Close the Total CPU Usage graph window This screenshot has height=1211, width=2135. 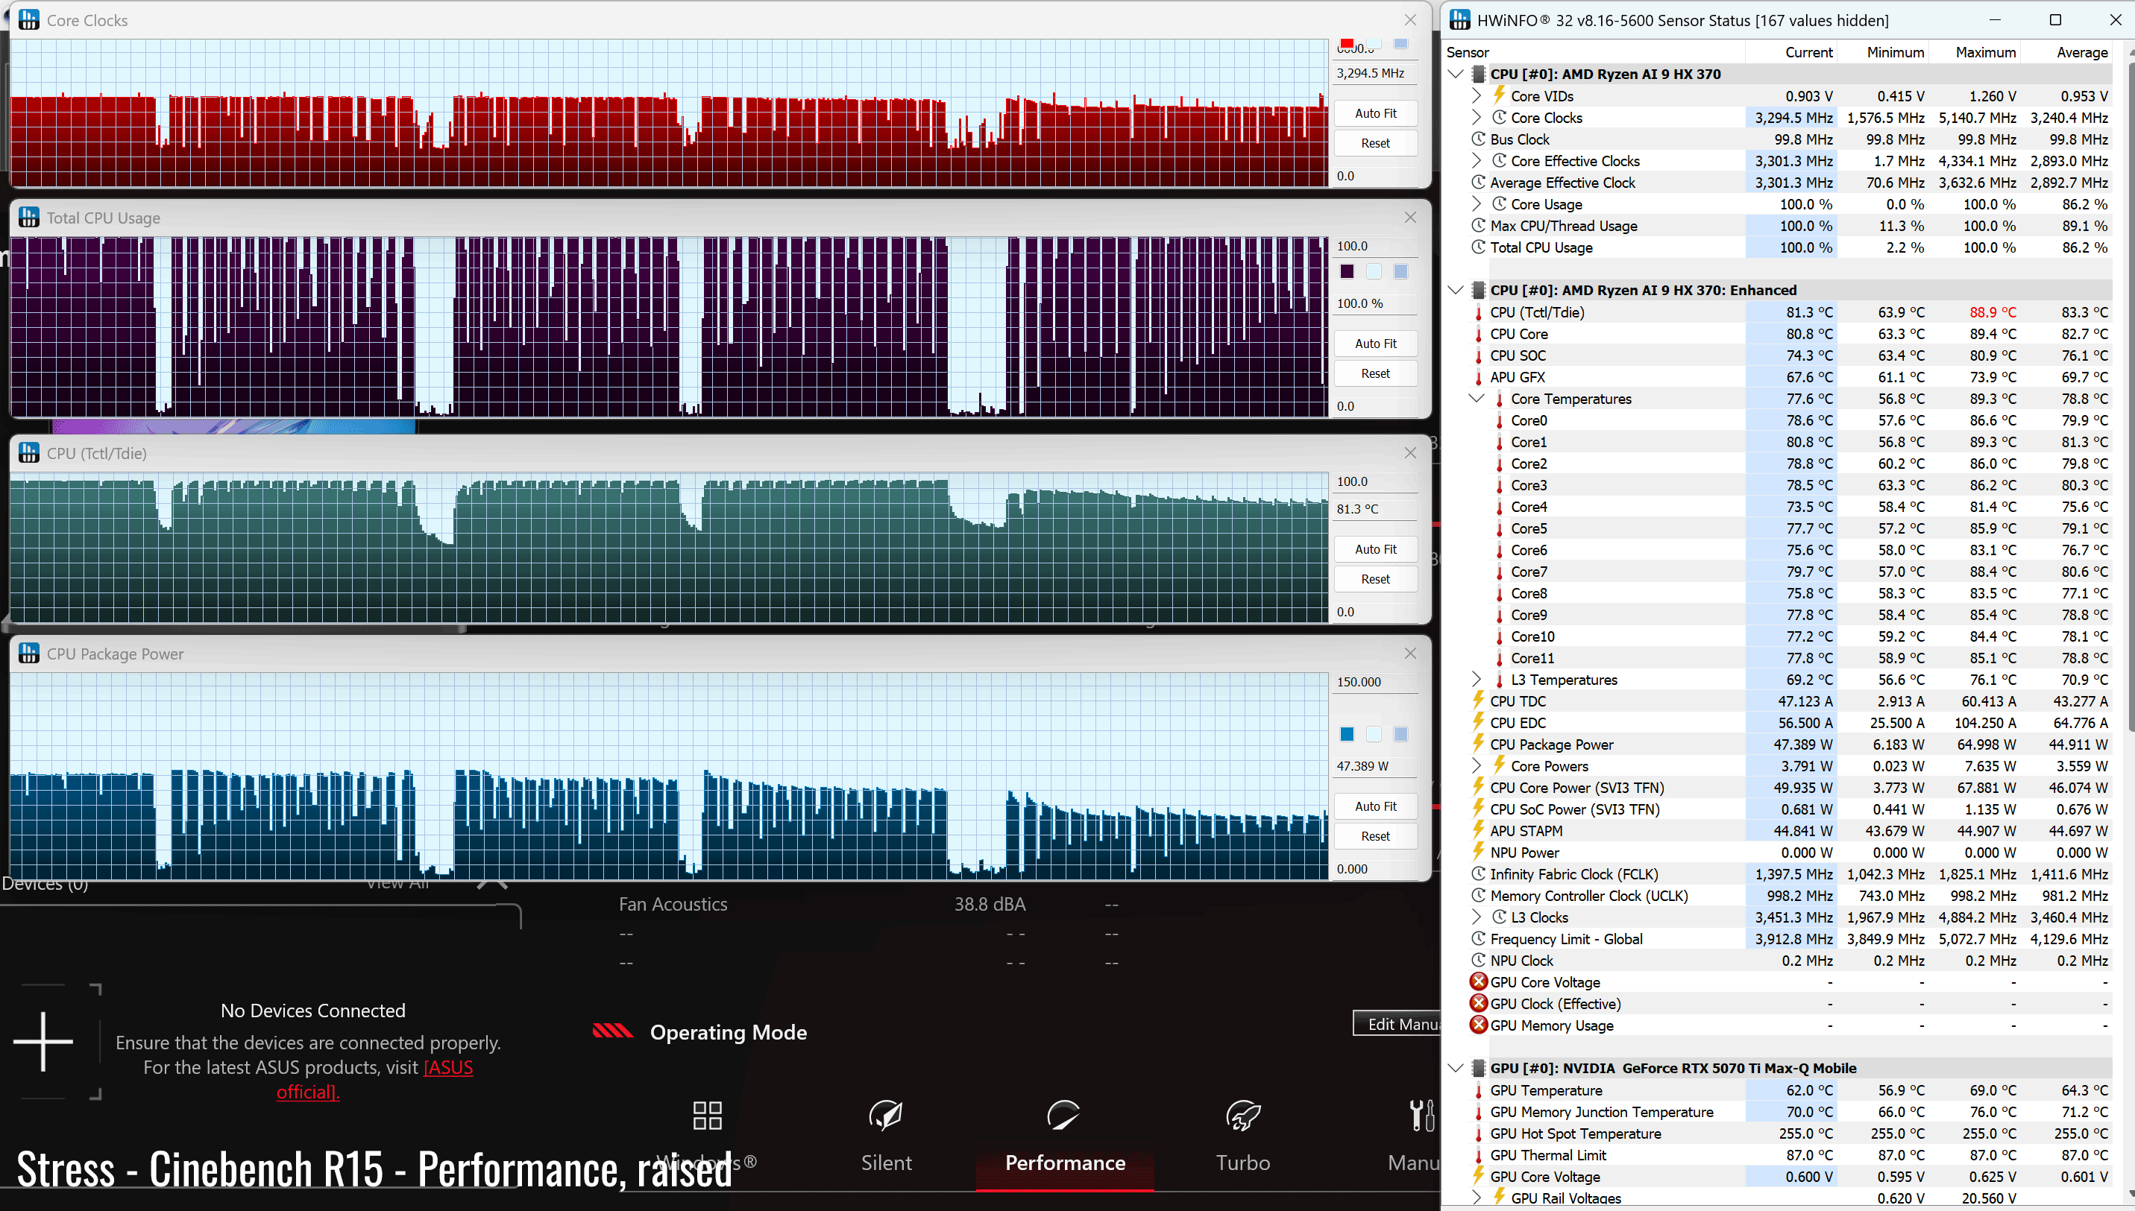[1410, 217]
